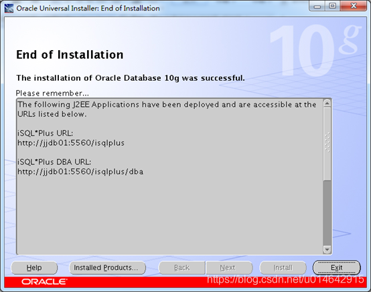The width and height of the screenshot is (371, 292).
Task: Open the Help button
Action: (x=34, y=268)
